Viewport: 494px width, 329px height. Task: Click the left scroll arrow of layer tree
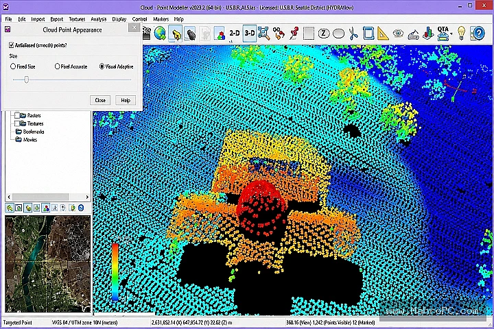coord(9,197)
